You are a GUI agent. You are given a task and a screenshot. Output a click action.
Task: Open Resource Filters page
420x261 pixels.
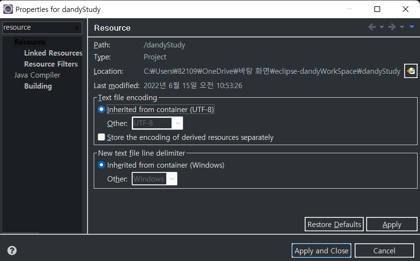point(51,64)
